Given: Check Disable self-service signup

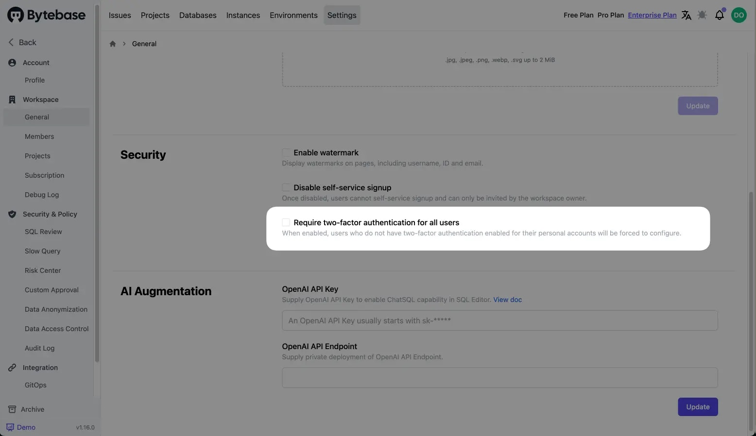Looking at the screenshot, I should pos(286,187).
